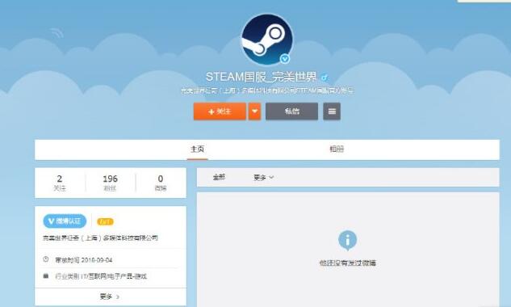Expand 更多 at bottom of info card

(x=110, y=296)
